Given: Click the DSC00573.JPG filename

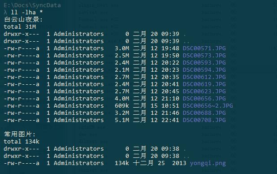Looking at the screenshot, I should (x=204, y=56).
